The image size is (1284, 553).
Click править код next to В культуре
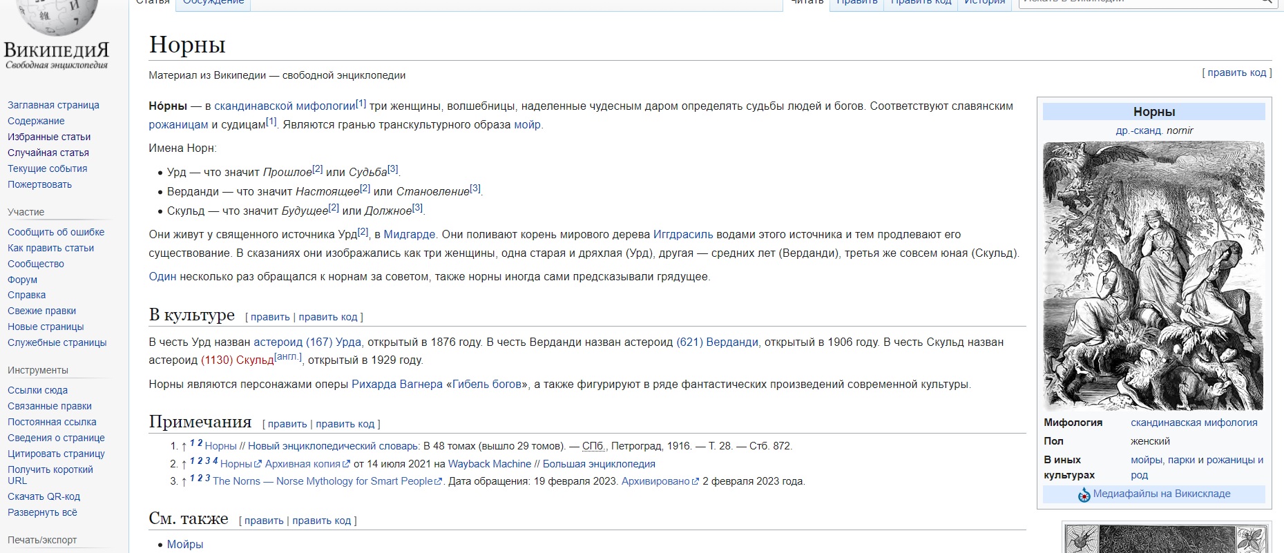[x=328, y=317]
